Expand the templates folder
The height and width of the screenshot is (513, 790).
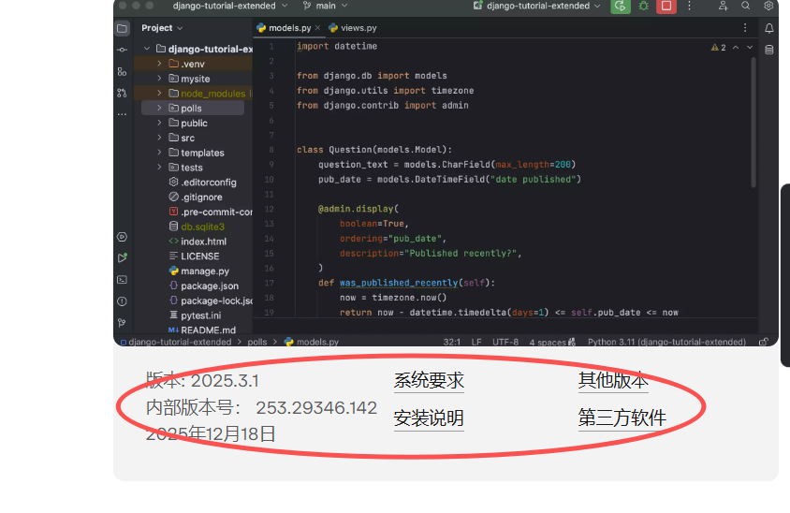(x=159, y=153)
